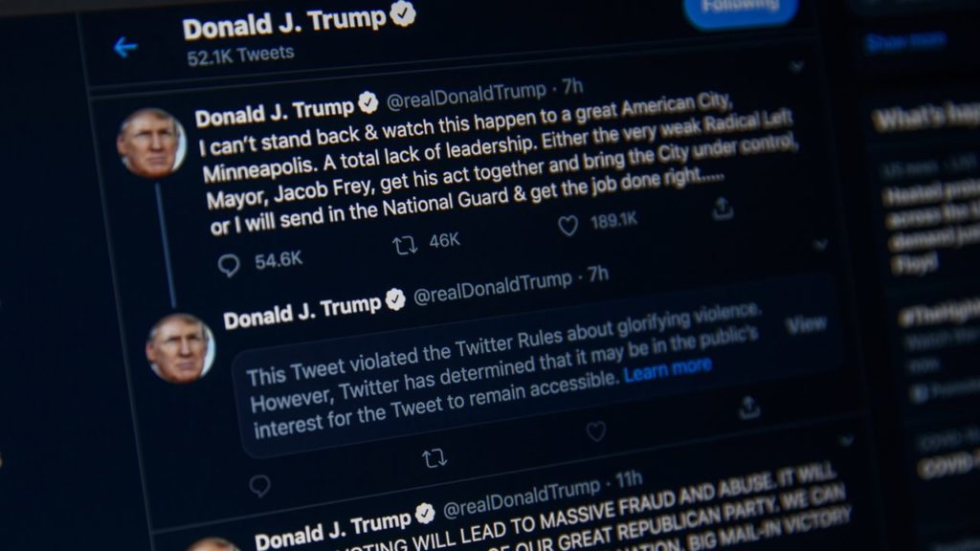Click the first tweet's profile picture
The width and height of the screenshot is (980, 551).
tap(151, 143)
